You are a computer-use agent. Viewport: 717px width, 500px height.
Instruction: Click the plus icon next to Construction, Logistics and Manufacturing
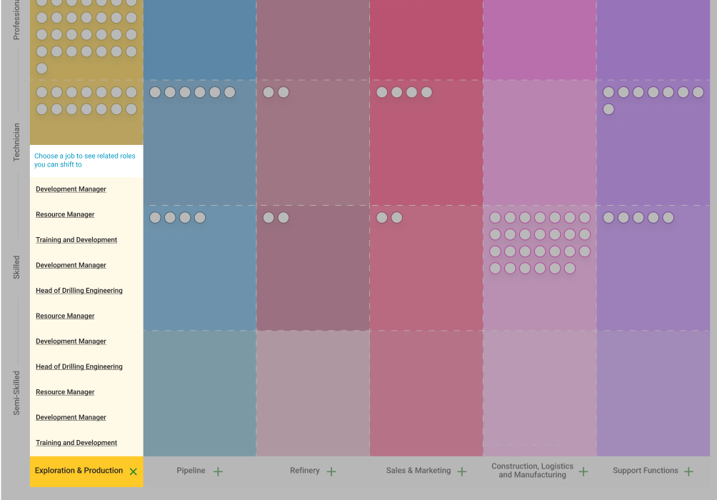[583, 471]
